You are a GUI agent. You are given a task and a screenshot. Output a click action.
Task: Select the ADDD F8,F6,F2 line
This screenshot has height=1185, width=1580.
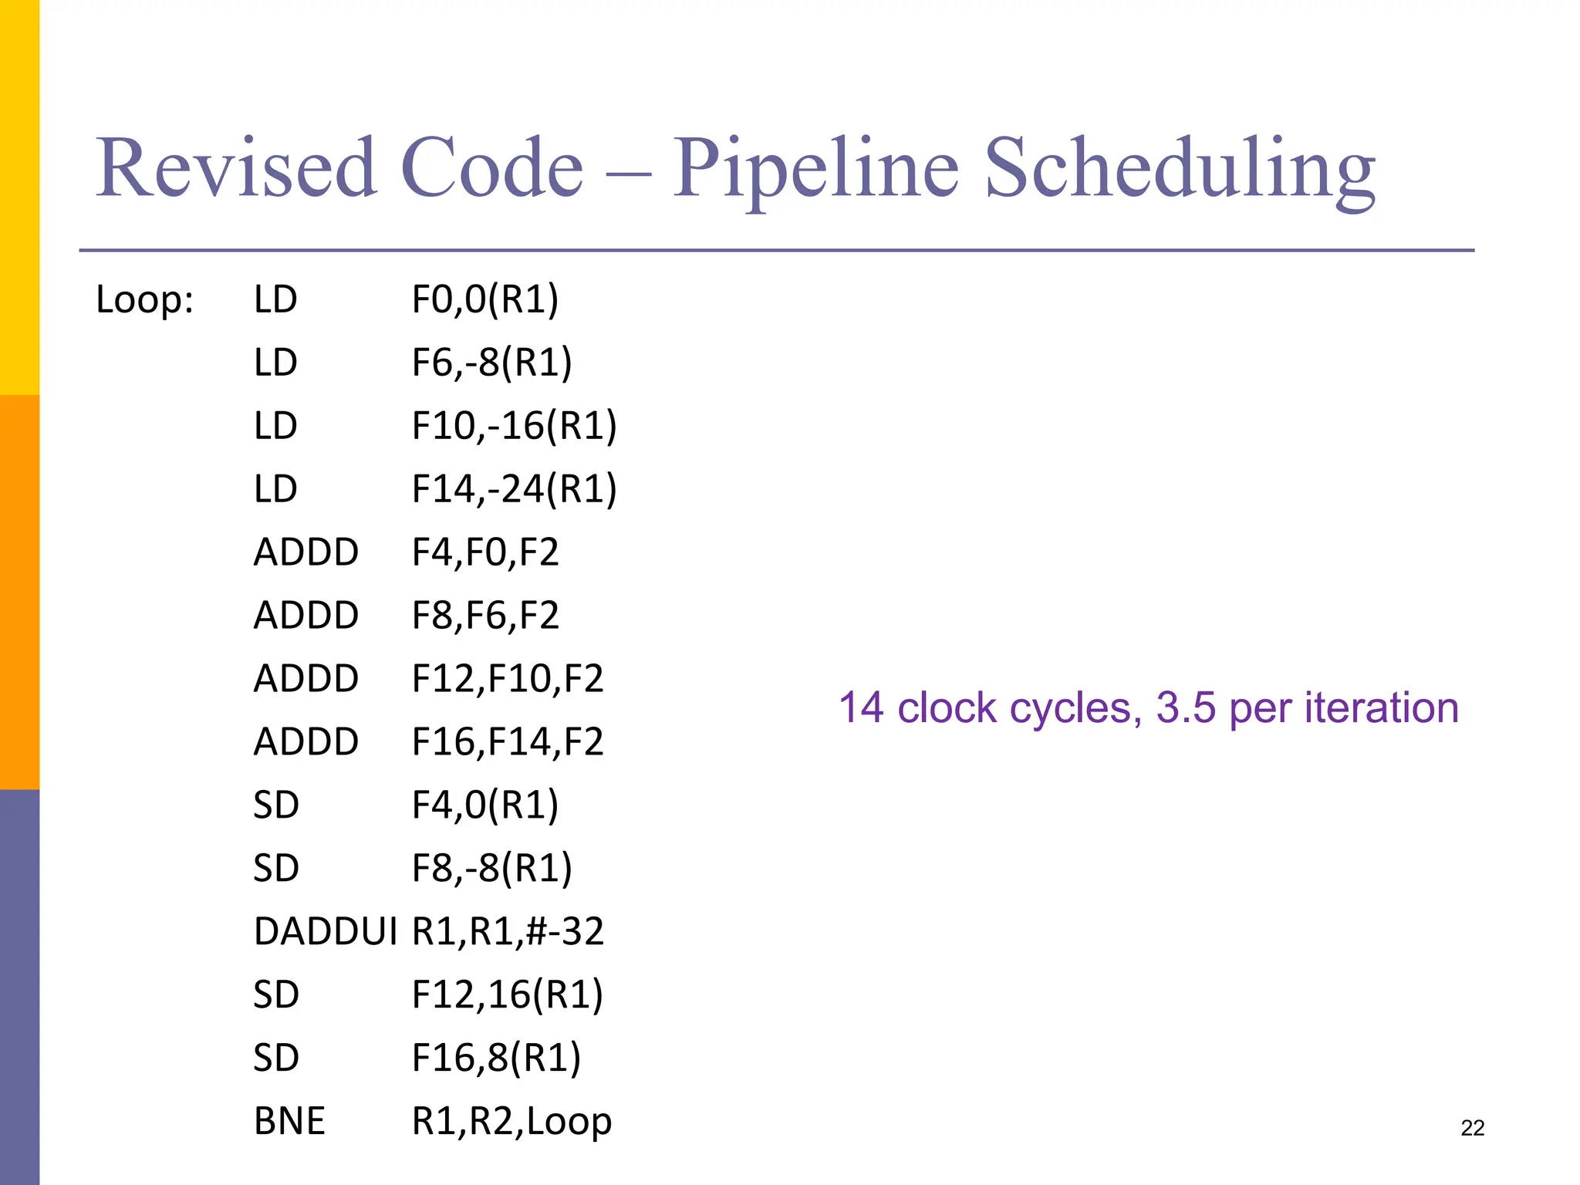(406, 616)
